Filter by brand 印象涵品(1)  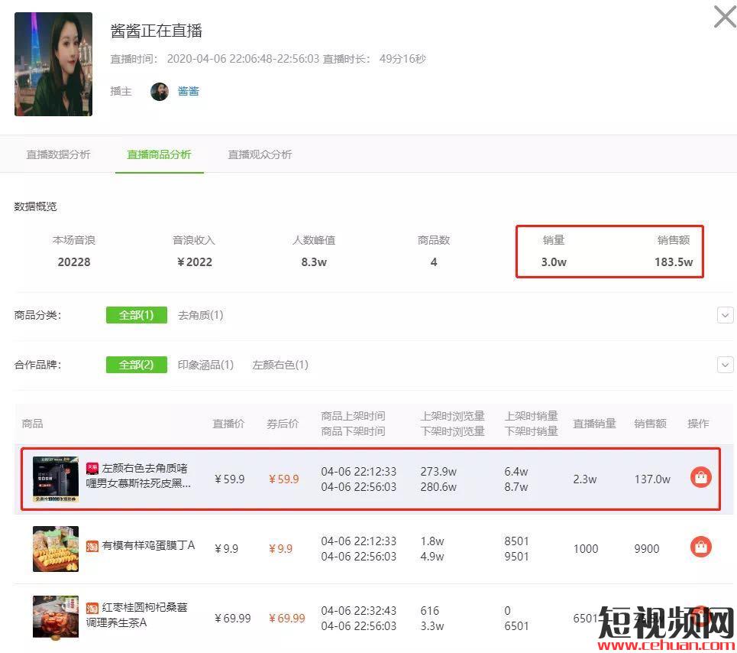coord(205,365)
